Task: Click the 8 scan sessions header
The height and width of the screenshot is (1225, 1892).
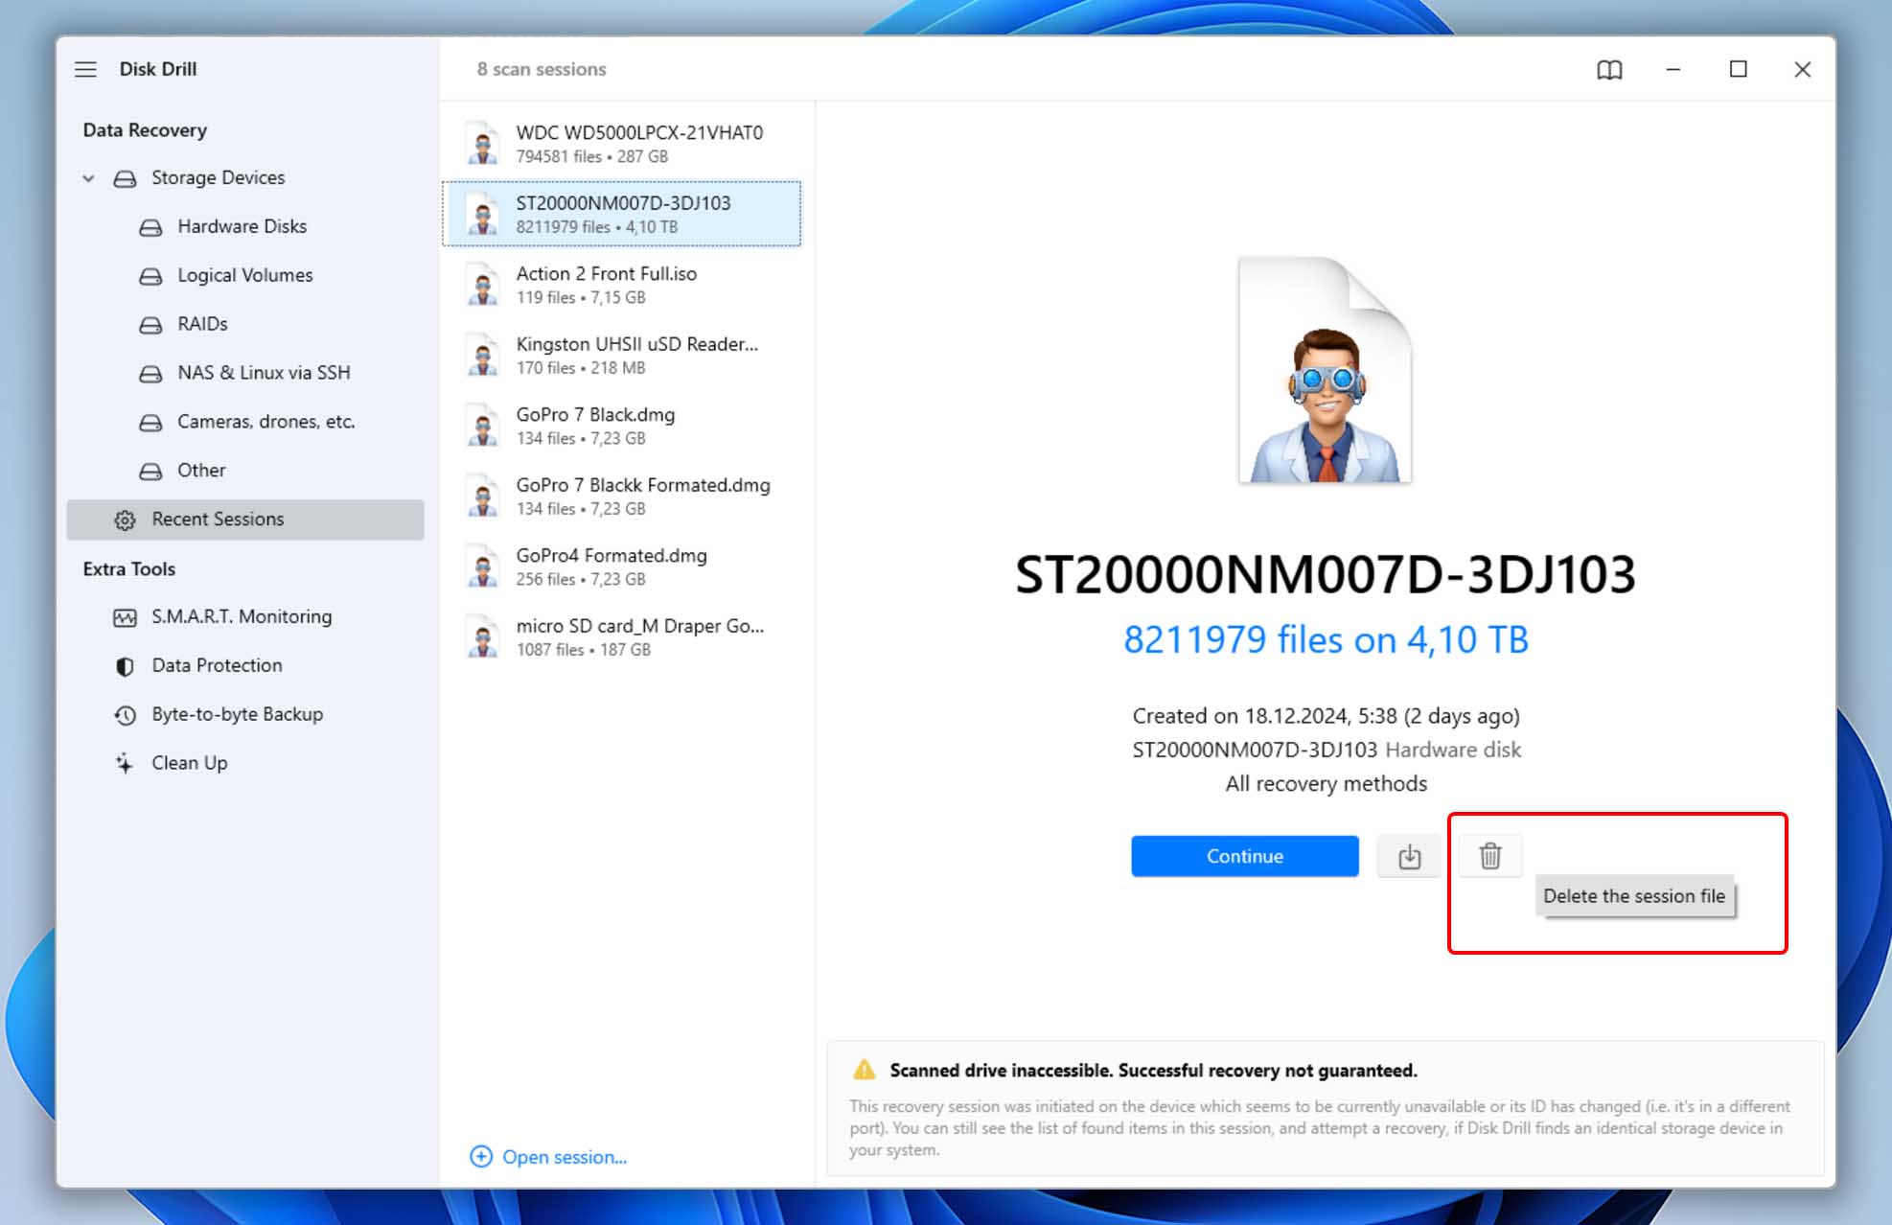Action: [x=542, y=69]
